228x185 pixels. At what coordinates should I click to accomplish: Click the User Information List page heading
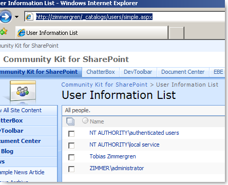tap(119, 95)
